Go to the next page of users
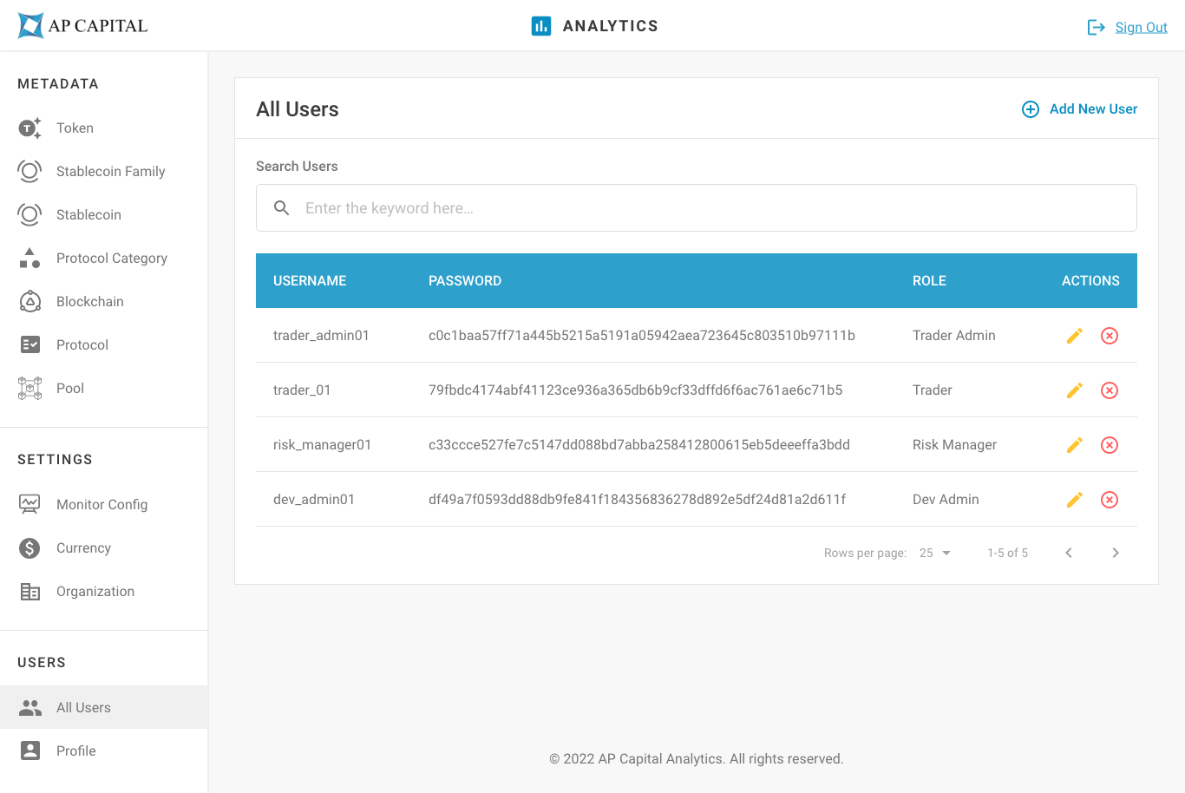1185x793 pixels. point(1116,553)
